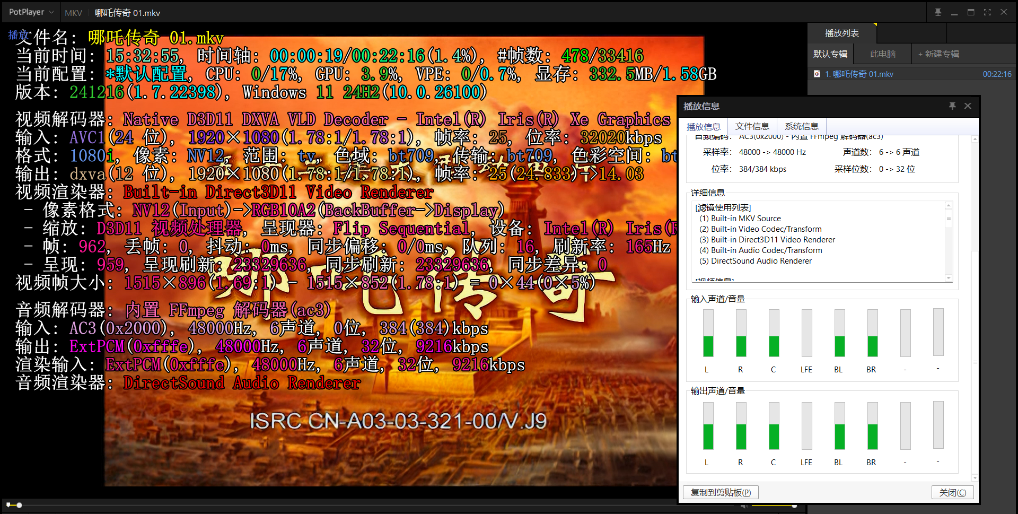Enter fullscreen mode with the fullscreen icon

point(987,12)
